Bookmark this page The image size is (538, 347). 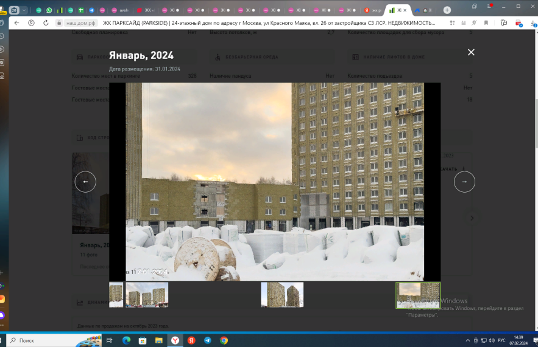486,23
